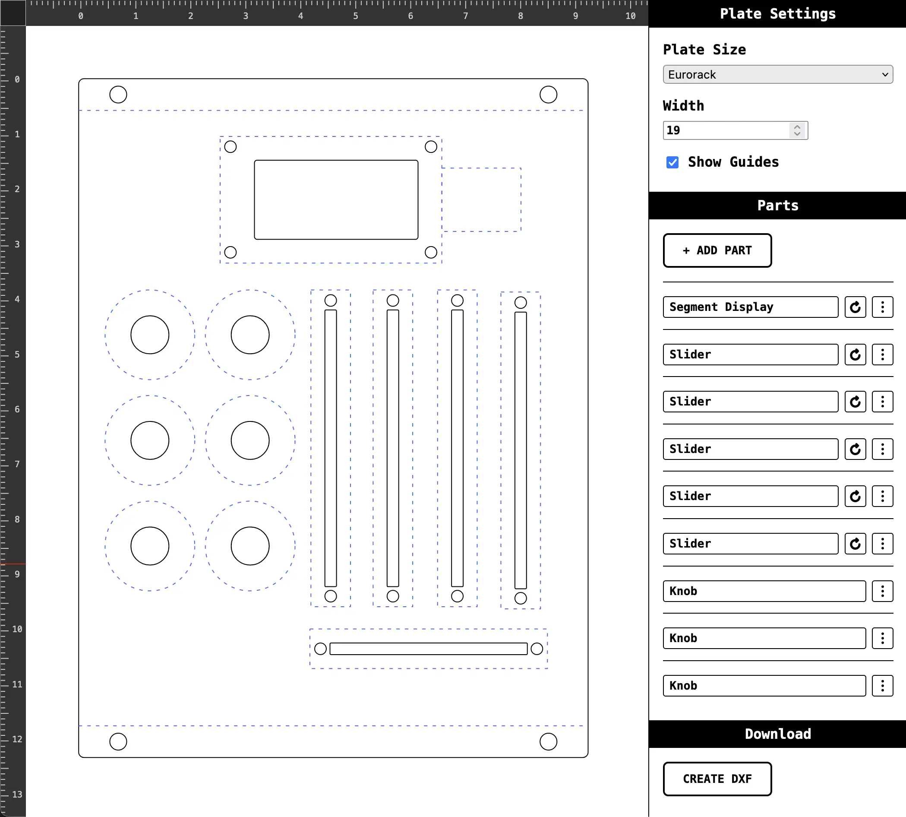906x817 pixels.
Task: Open options menu for first Slider row
Action: click(883, 355)
